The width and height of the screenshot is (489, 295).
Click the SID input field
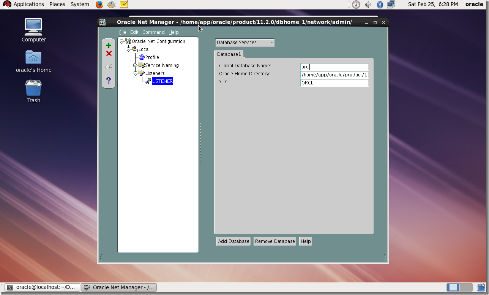click(334, 82)
